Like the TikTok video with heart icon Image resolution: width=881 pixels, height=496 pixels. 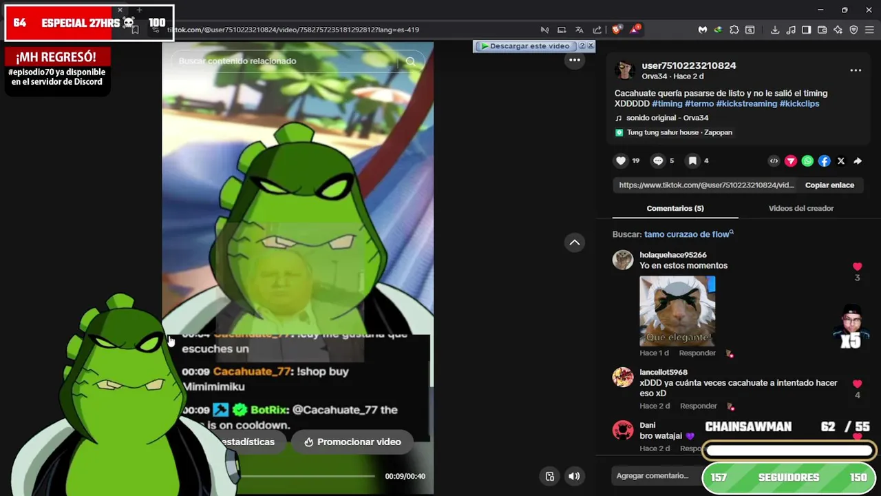tap(621, 161)
